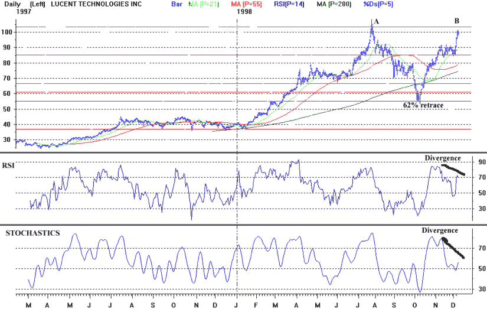Image resolution: width=487 pixels, height=309 pixels.
Task: Click the Divergence label in RSI panel
Action: tap(443, 158)
